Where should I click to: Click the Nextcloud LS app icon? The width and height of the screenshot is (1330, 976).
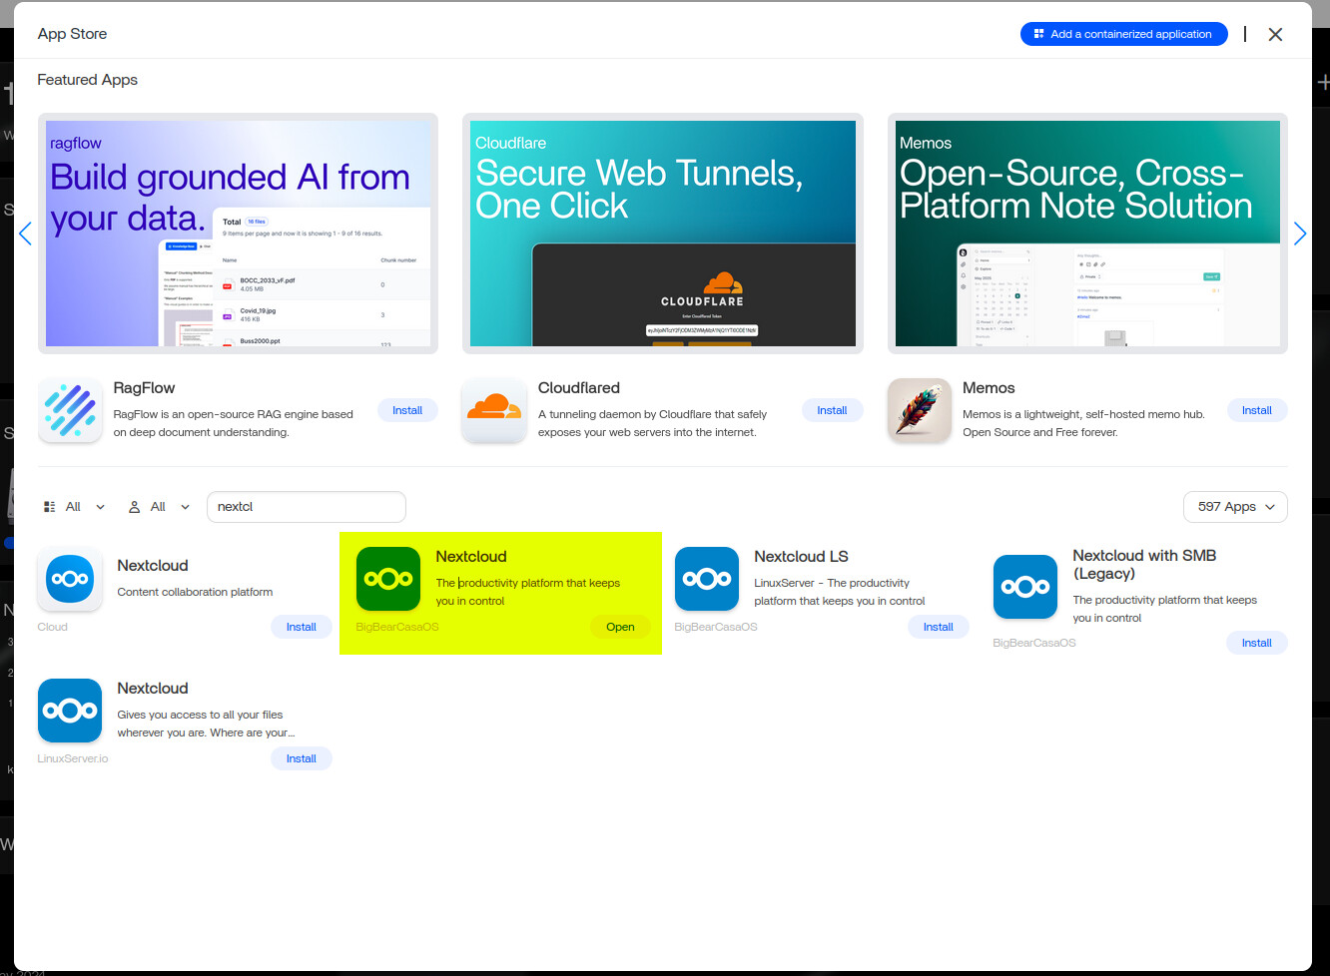(707, 579)
